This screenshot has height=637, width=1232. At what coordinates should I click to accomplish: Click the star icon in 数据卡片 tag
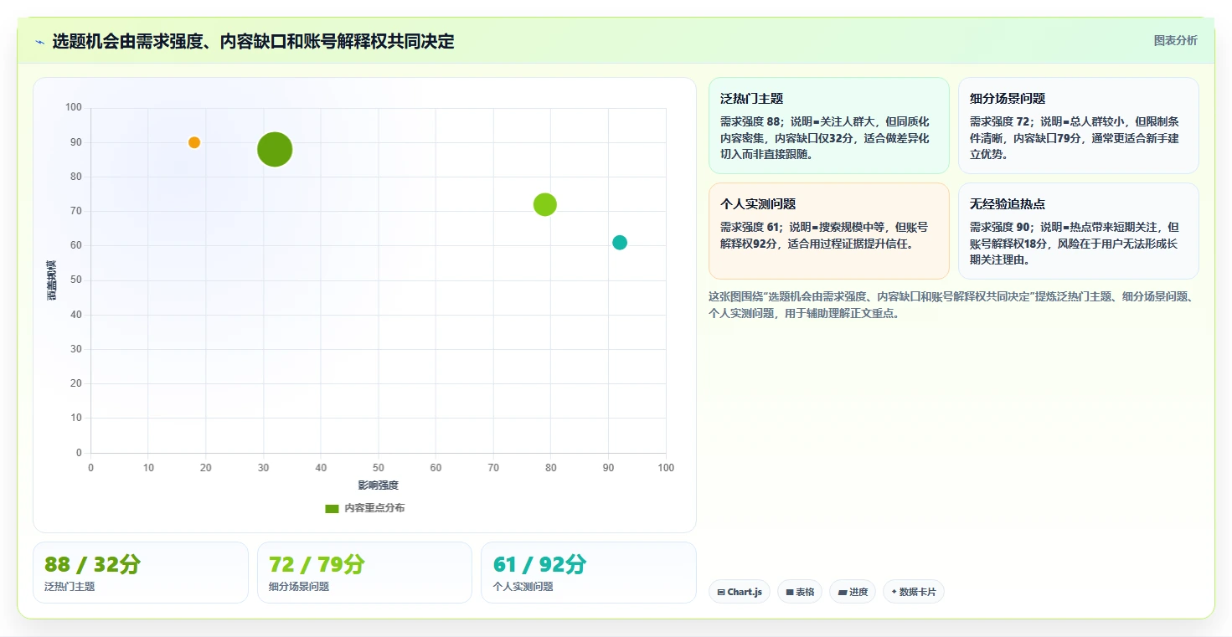point(894,592)
